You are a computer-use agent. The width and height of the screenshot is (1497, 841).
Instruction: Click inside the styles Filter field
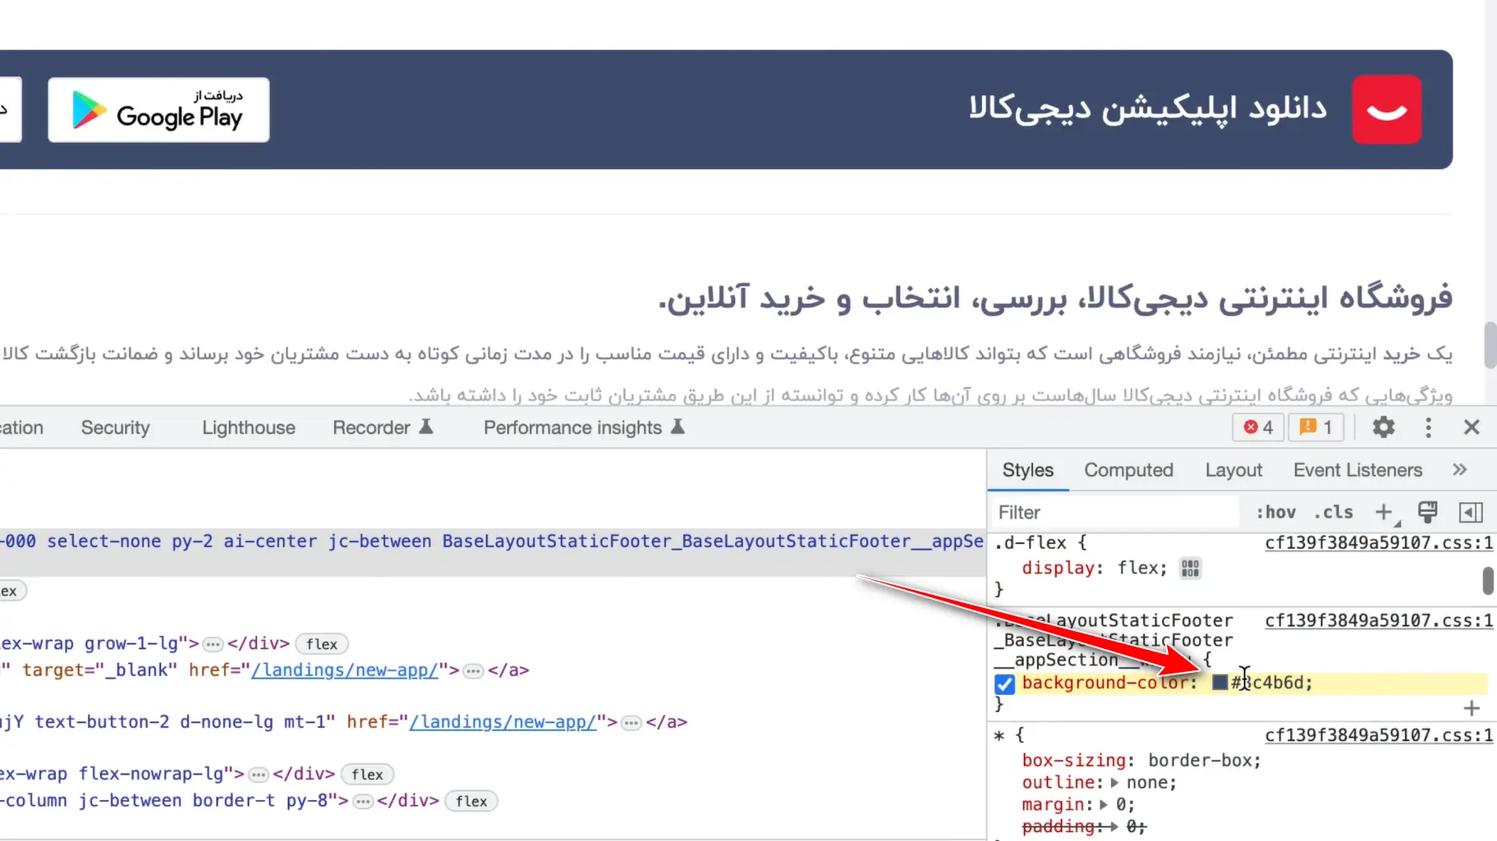[1068, 512]
